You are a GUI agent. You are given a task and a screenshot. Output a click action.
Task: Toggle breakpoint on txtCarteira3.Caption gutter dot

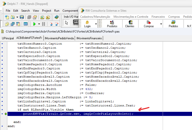(2, 52)
